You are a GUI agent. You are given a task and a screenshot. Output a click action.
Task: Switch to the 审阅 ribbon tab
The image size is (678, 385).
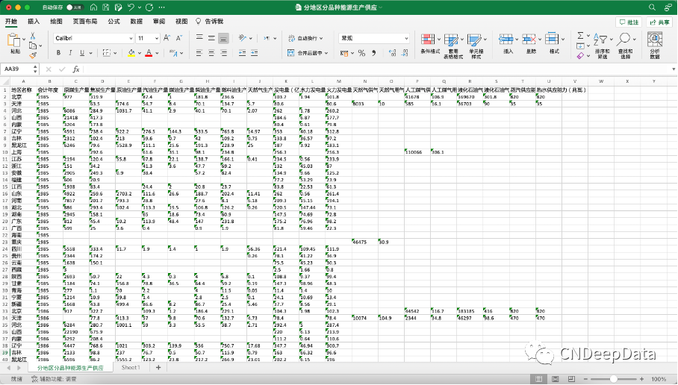[x=159, y=21]
